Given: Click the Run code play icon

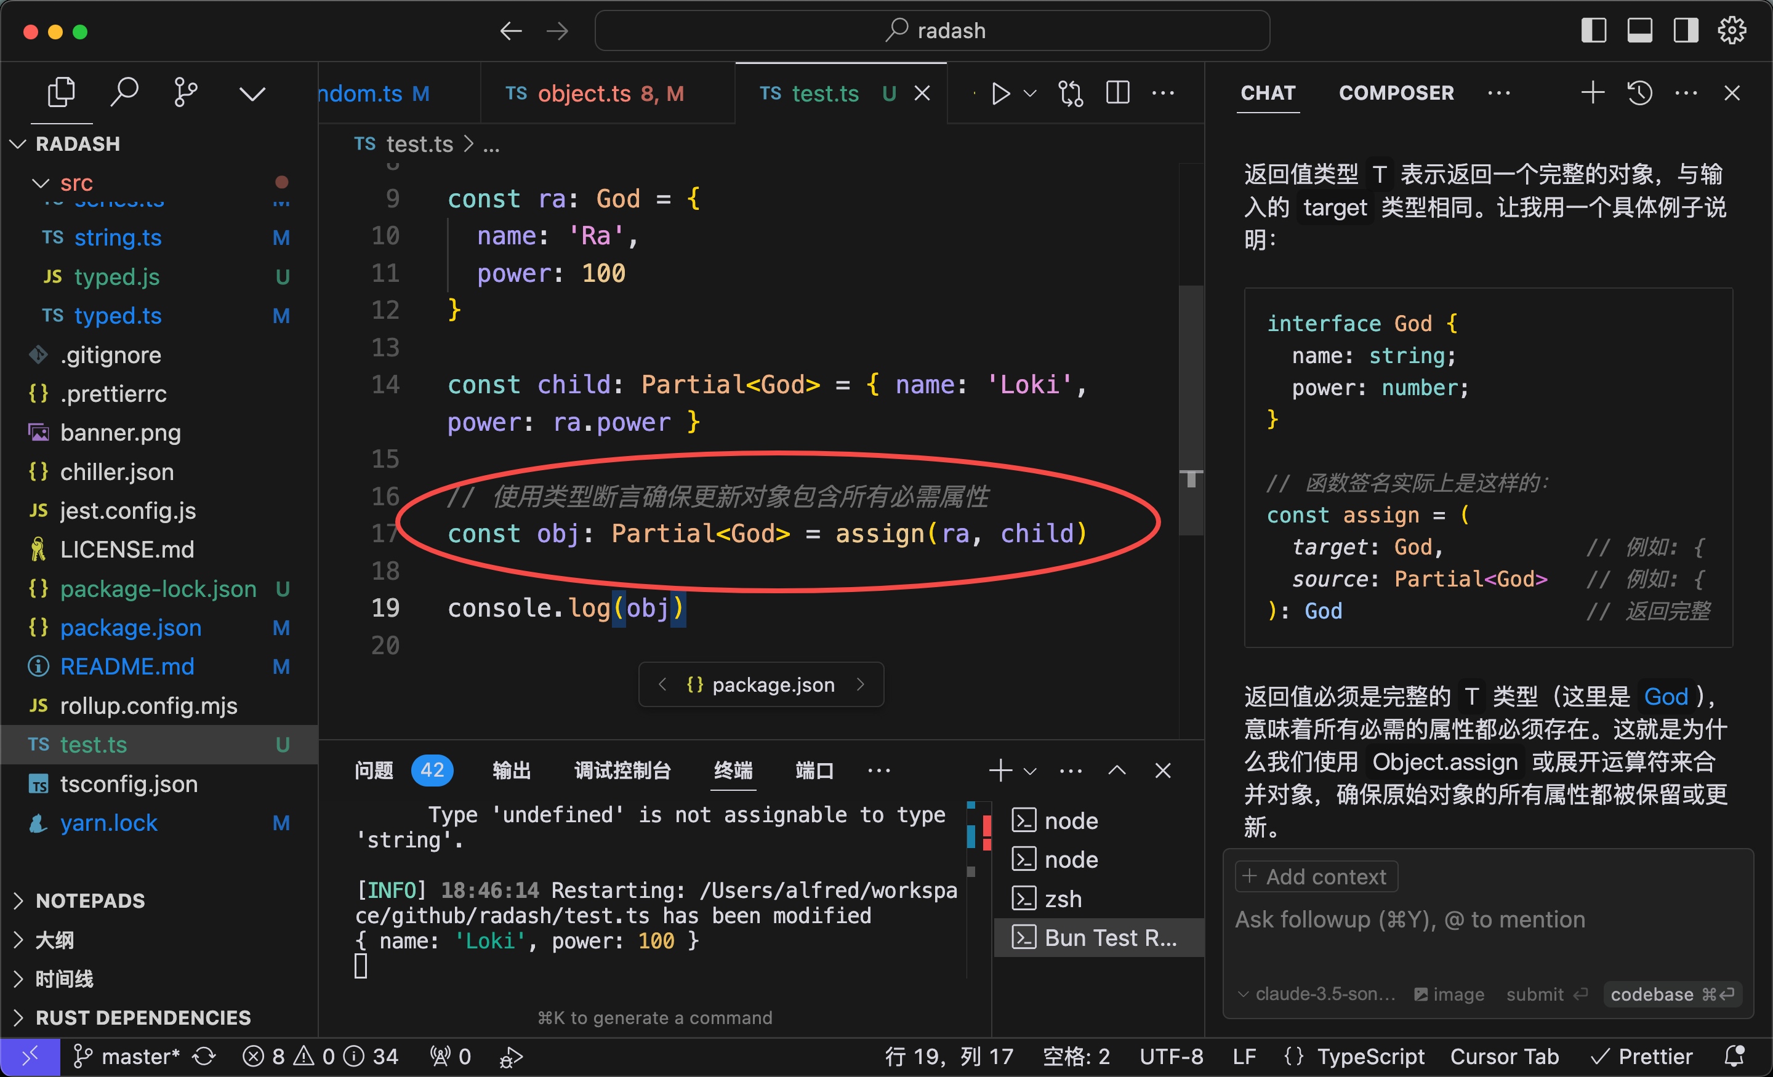Looking at the screenshot, I should (1000, 94).
